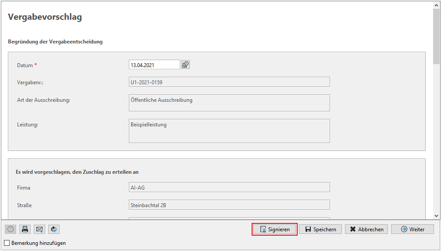Proceed with the Weiter button

[x=413, y=229]
